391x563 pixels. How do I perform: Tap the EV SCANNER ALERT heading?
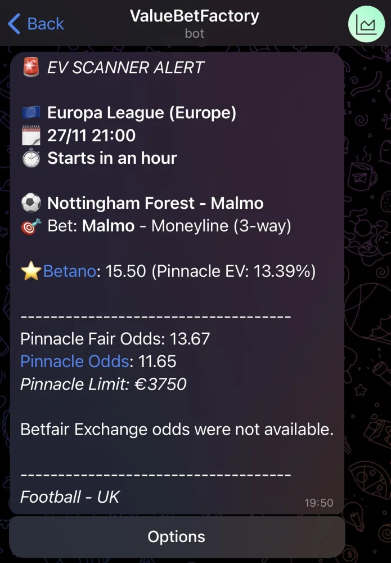[125, 68]
